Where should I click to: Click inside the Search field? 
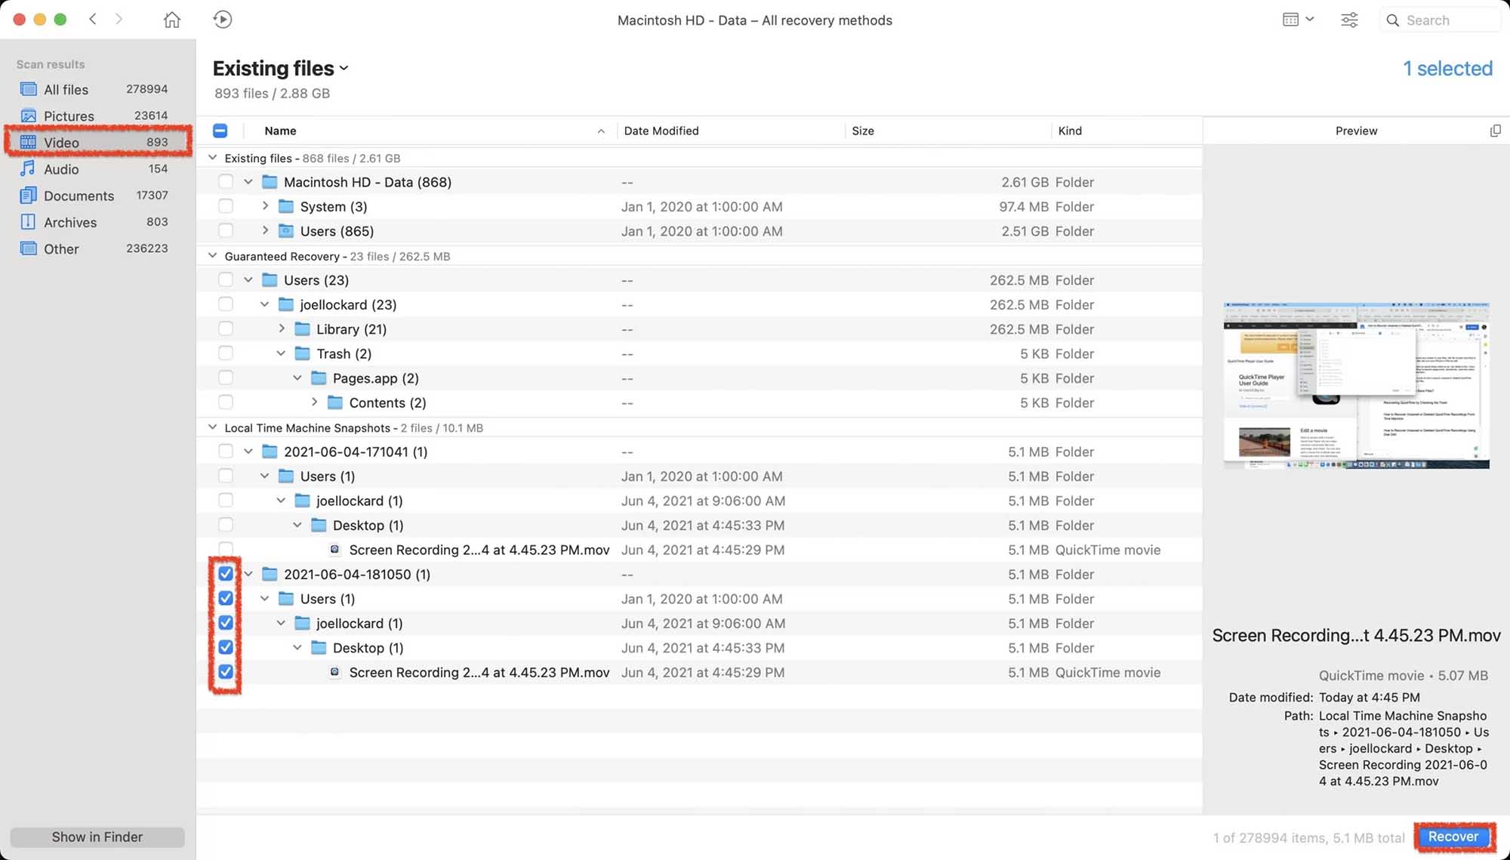[x=1441, y=20]
